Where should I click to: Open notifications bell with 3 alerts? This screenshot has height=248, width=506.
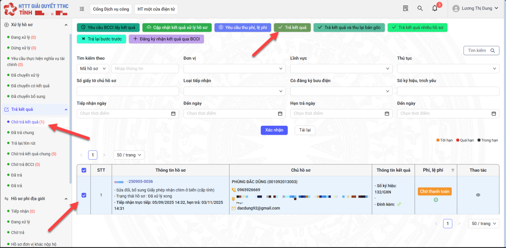coord(435,8)
